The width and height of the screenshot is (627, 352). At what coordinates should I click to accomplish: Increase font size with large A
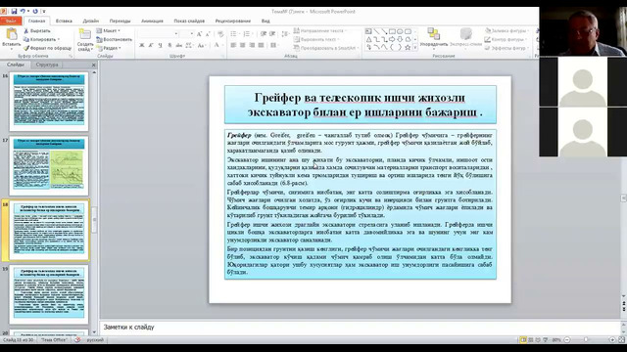click(199, 34)
